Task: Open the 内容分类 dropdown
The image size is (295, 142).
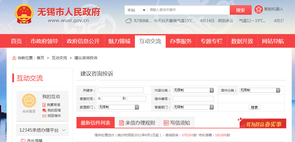Action: [193, 90]
